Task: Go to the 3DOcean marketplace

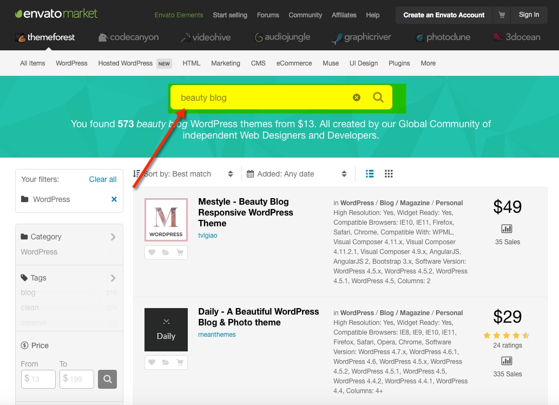Action: (x=517, y=37)
